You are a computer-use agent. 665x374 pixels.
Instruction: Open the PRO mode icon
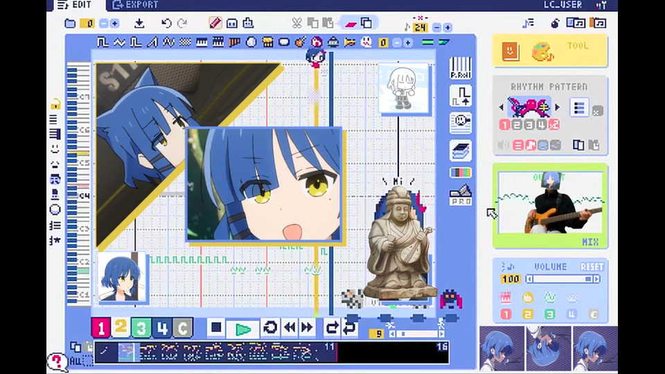461,195
